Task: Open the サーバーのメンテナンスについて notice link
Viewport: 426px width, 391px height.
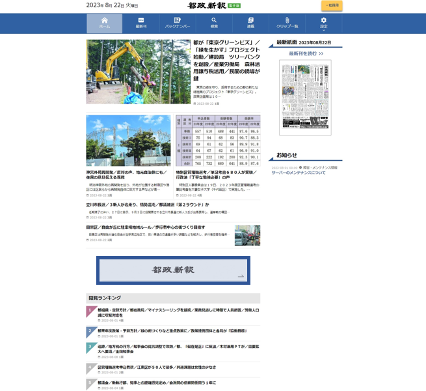Action: (299, 173)
